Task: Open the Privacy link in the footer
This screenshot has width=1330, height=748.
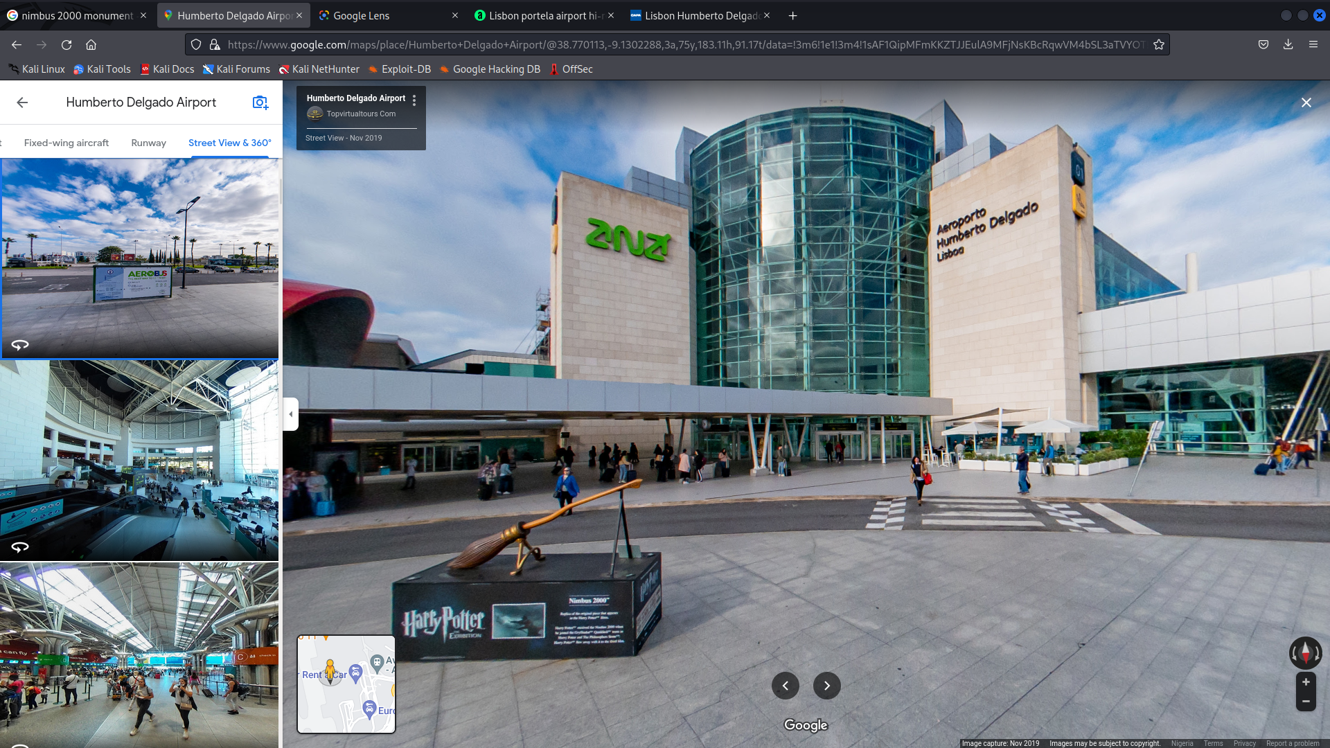Action: click(x=1244, y=743)
